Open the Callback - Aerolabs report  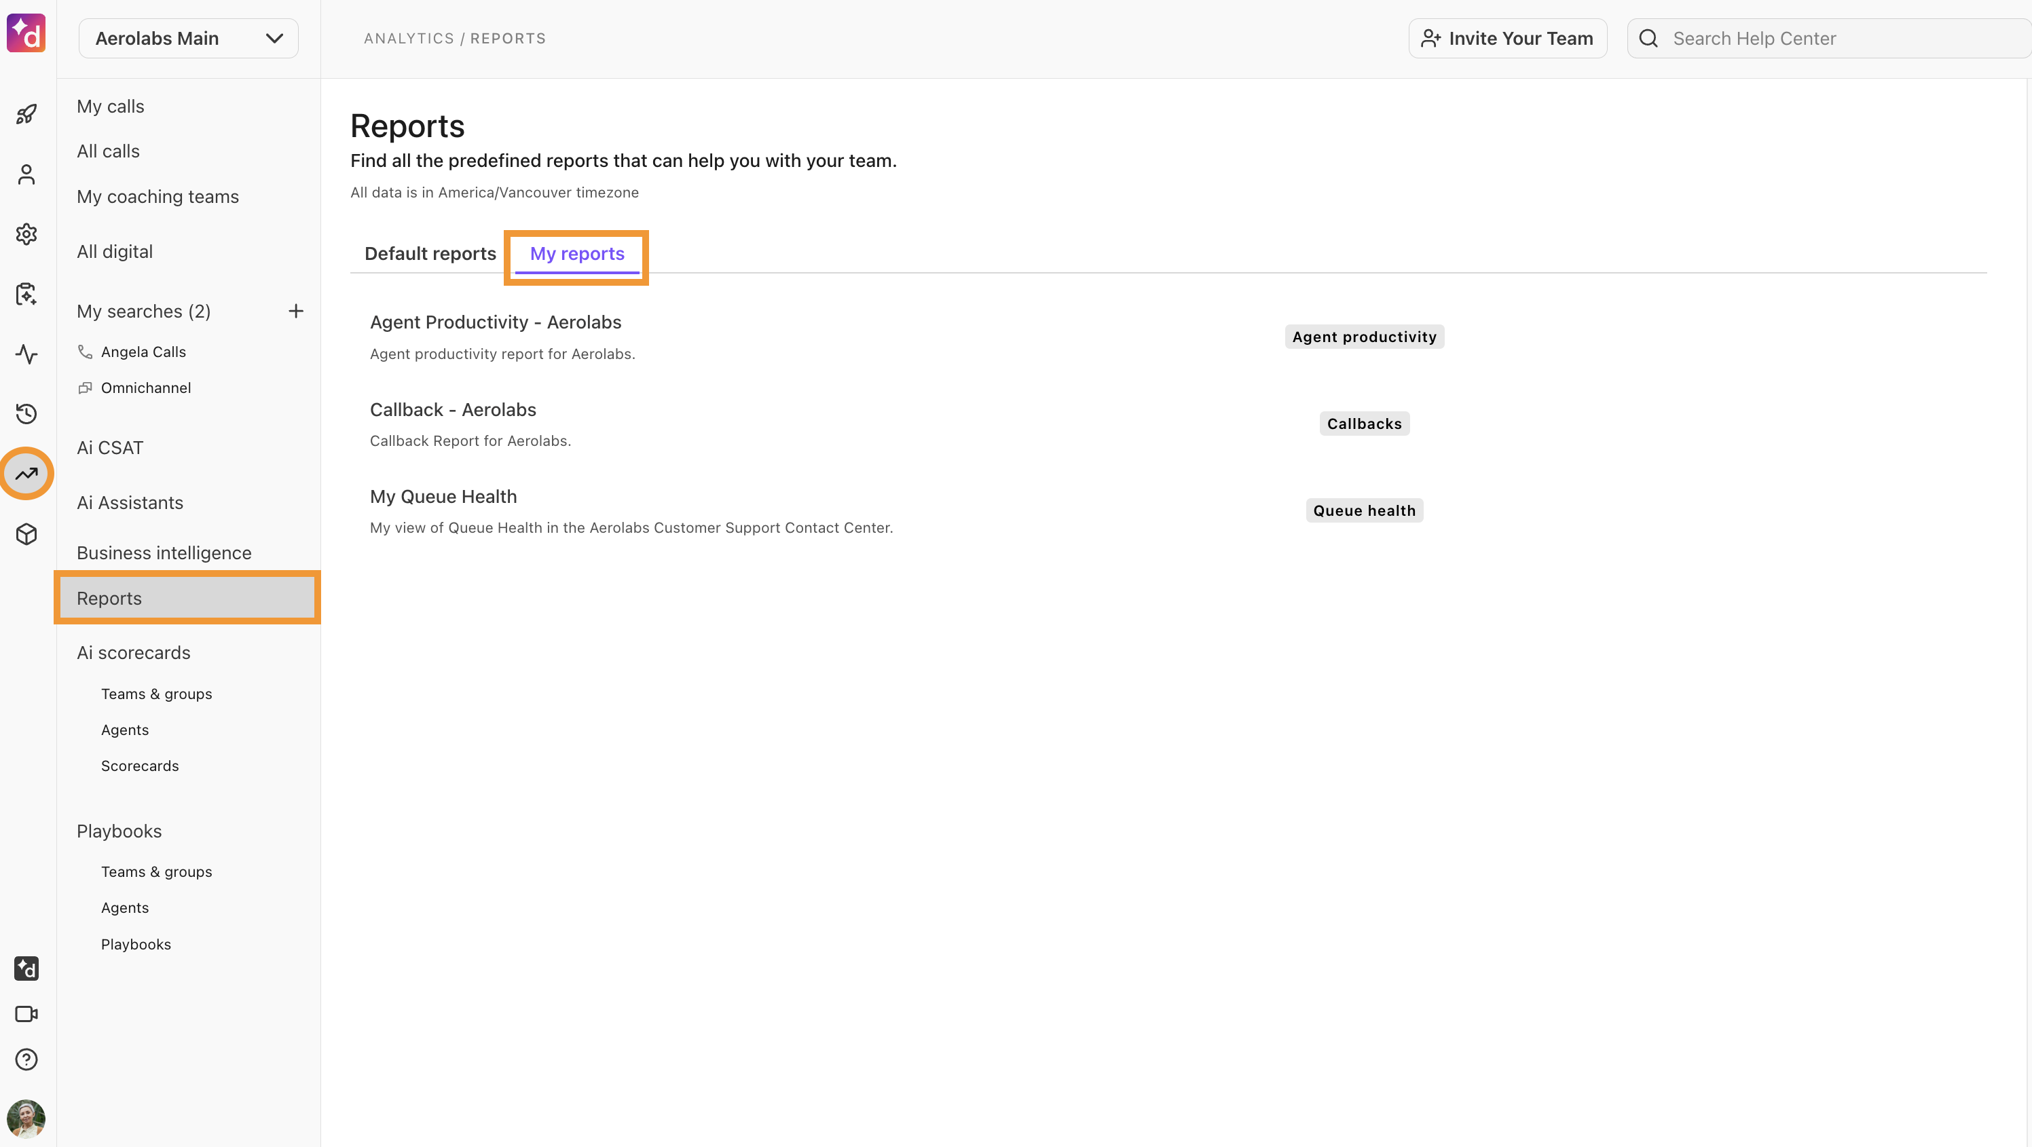point(453,410)
